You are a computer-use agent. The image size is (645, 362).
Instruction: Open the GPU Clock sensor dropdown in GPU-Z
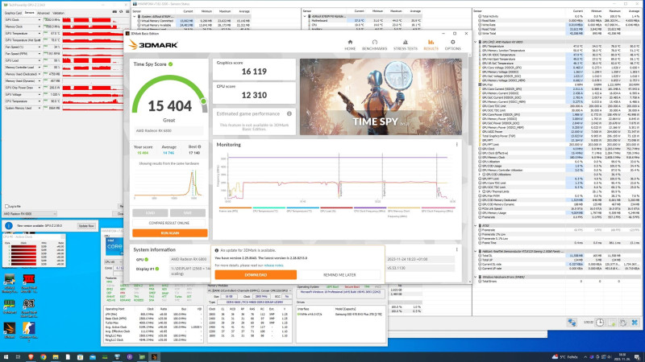[40, 19]
